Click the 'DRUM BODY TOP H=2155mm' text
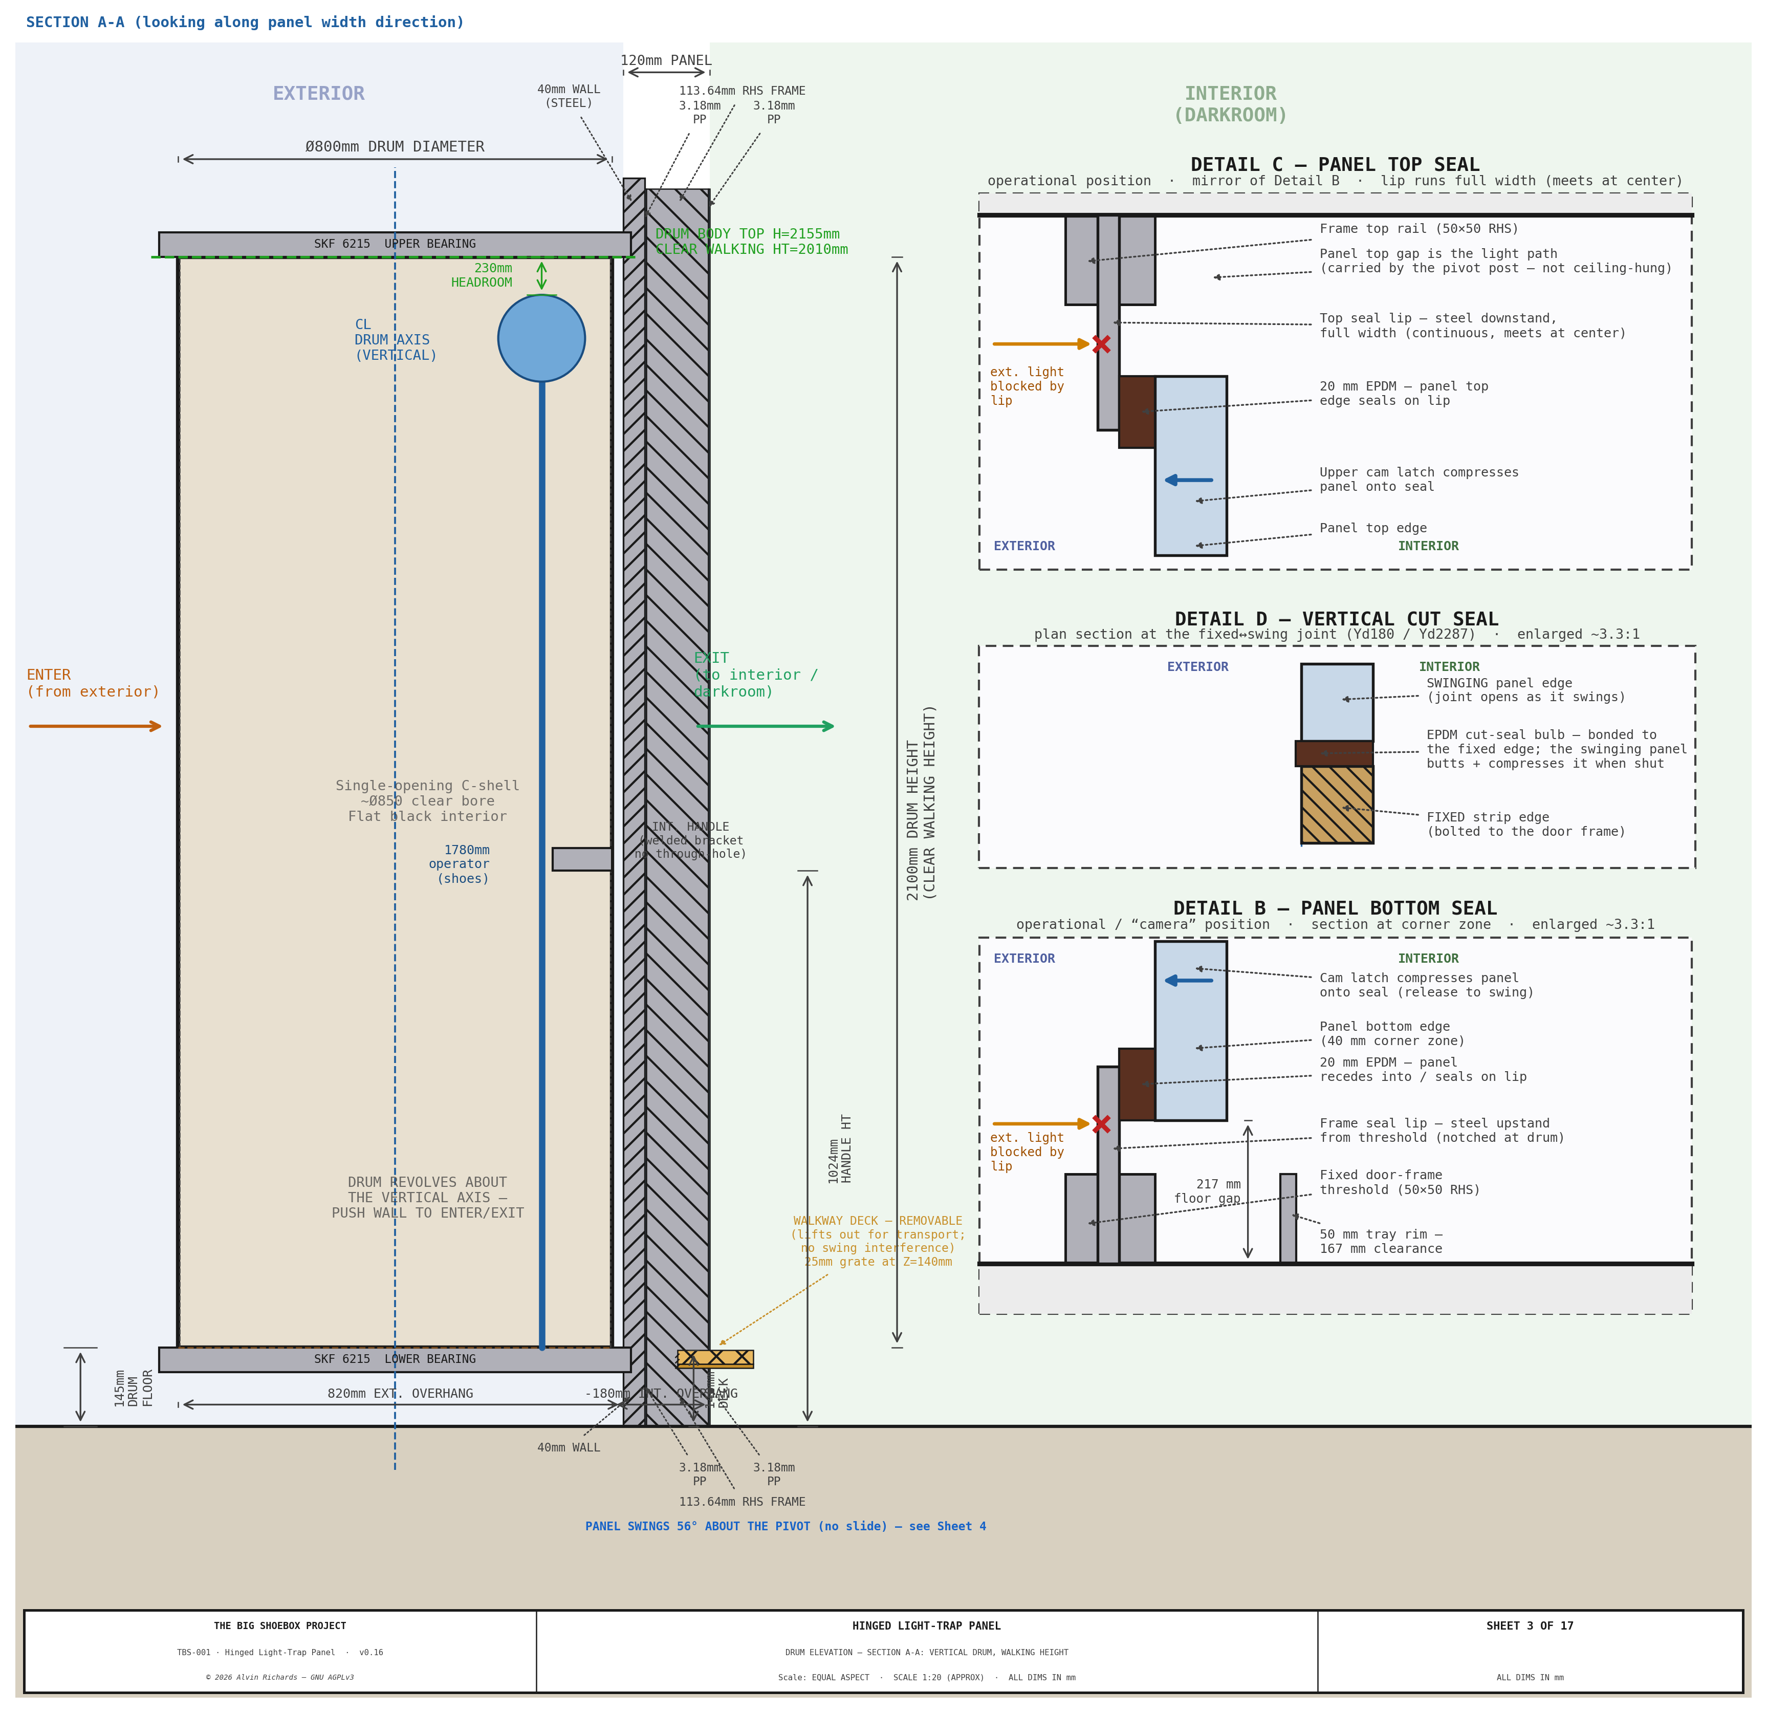 [747, 233]
